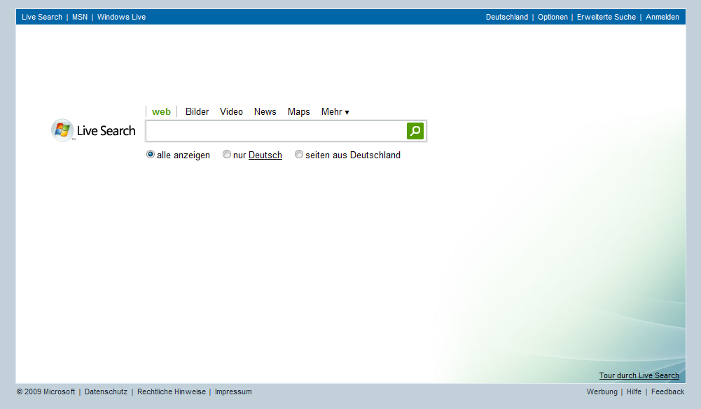Follow the underlined Deutsch link
Image resolution: width=701 pixels, height=409 pixels.
coord(265,155)
